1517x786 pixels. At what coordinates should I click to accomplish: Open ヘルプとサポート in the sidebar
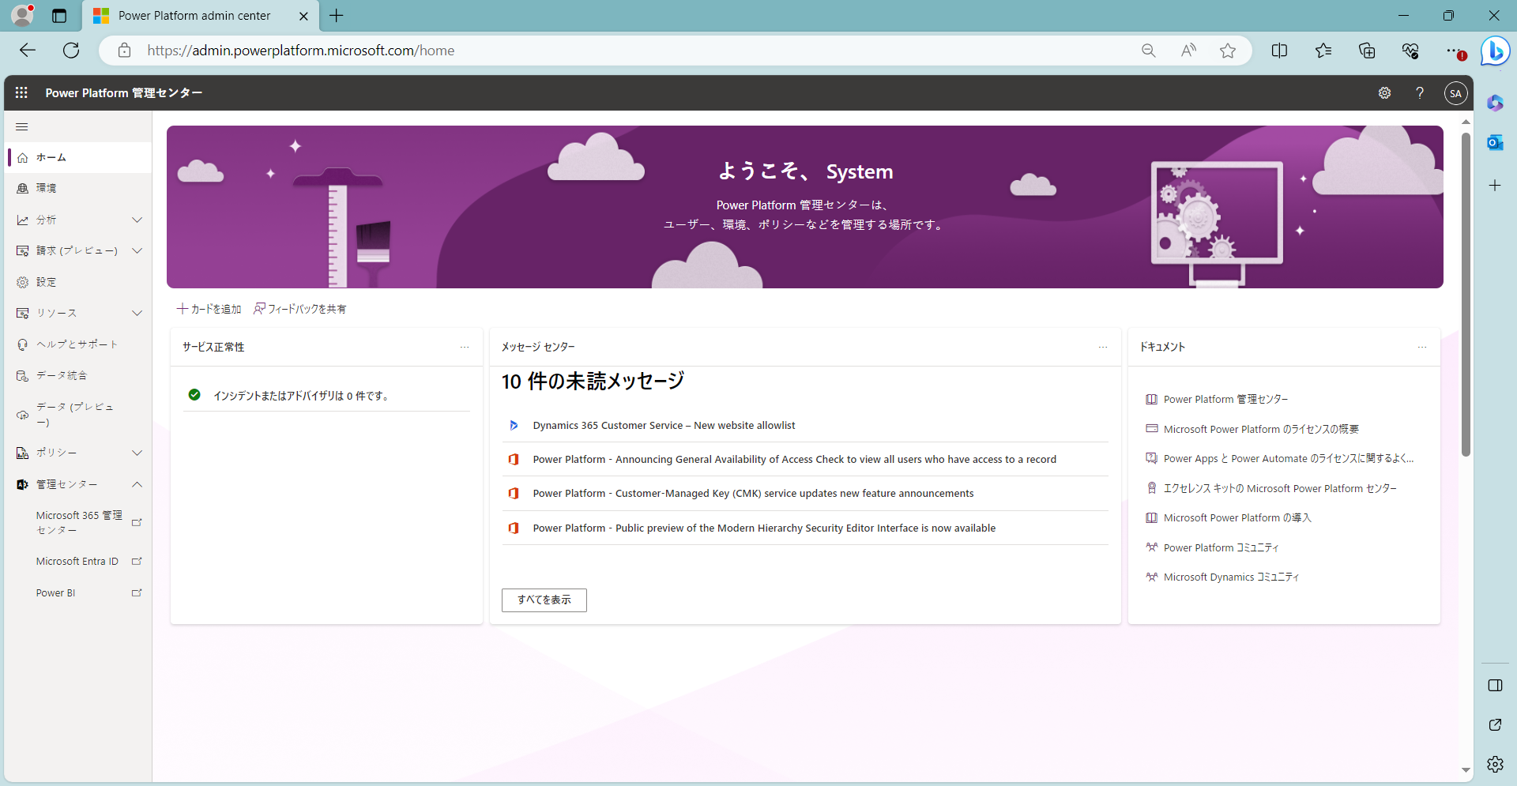(79, 344)
